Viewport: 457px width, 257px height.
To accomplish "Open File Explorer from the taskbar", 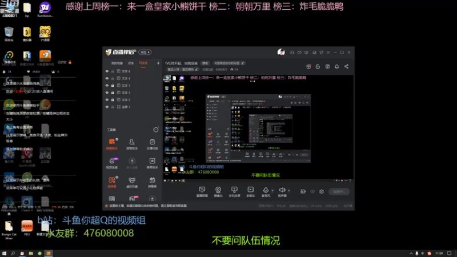I will pos(31,254).
